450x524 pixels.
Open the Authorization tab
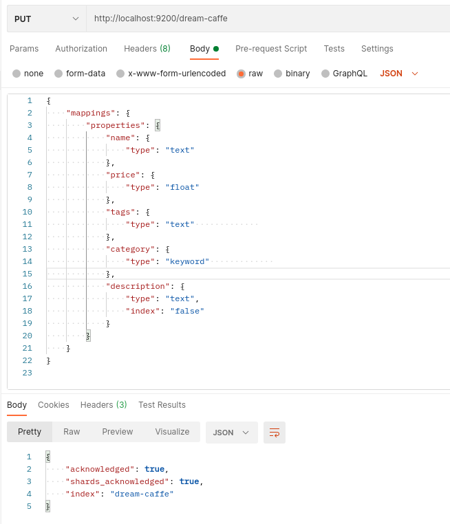pos(81,49)
